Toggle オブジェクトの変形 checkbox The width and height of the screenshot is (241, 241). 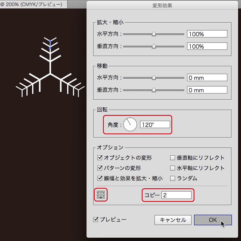[x=100, y=158]
